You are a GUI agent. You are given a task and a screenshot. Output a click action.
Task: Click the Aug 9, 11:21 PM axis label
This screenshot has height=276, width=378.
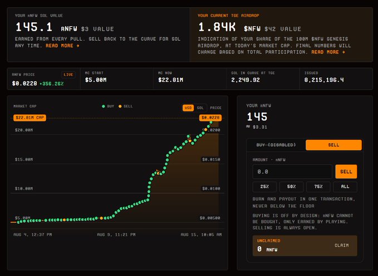[116, 234]
